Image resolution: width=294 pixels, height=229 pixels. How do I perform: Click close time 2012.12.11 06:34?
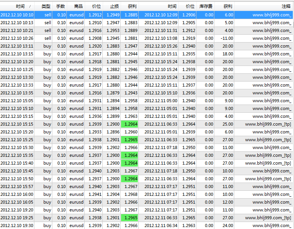click(161, 225)
